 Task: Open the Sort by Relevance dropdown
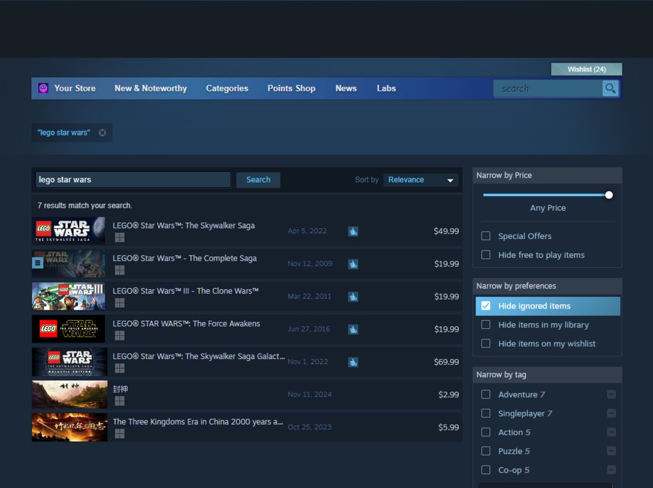point(421,180)
